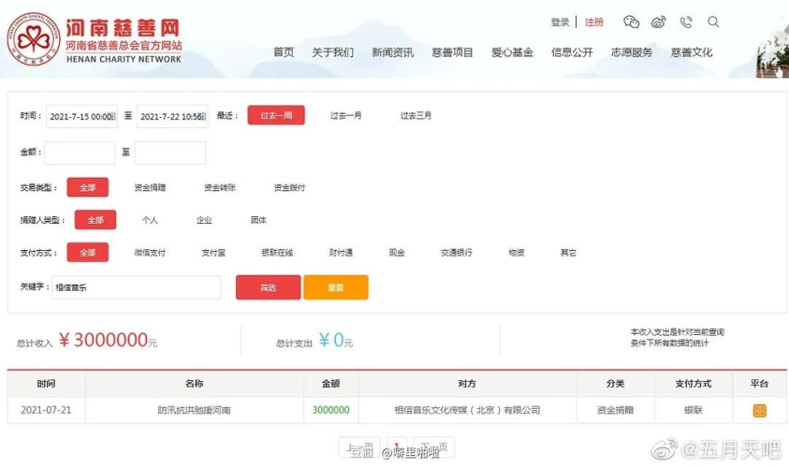The height and width of the screenshot is (468, 789).
Task: Click the Henan Charity Network logo
Action: click(x=95, y=40)
